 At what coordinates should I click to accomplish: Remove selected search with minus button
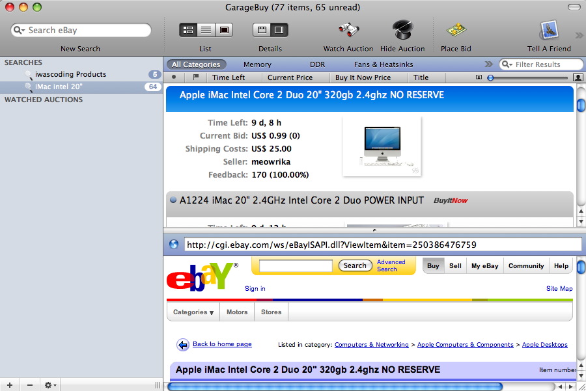30,385
